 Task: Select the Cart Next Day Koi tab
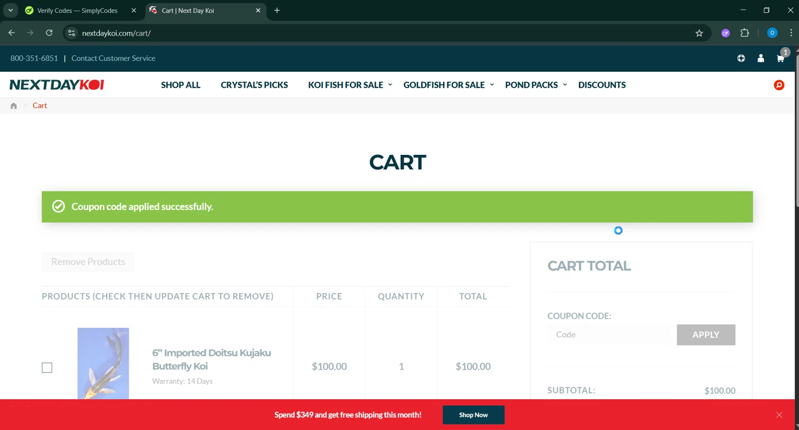(x=205, y=10)
